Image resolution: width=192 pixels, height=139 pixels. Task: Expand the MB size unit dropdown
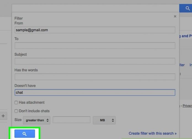pyautogui.click(x=104, y=120)
